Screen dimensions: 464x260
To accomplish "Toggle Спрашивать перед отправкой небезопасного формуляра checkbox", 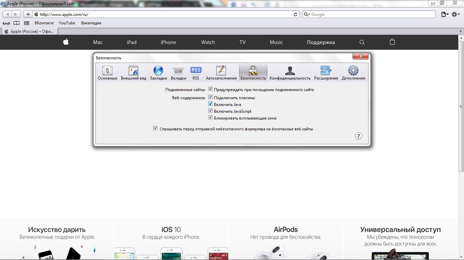I will click(x=155, y=129).
